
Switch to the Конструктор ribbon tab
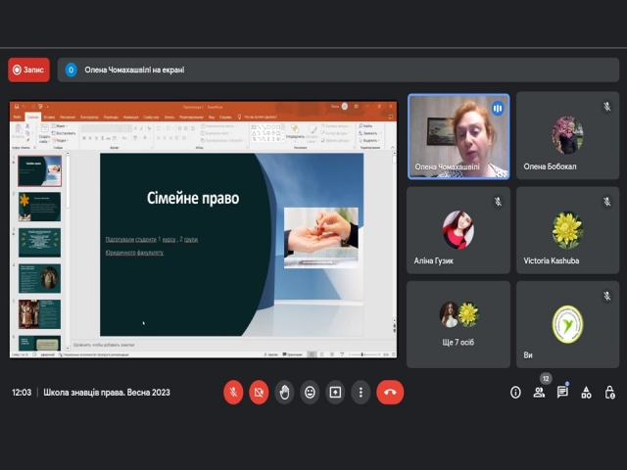coord(89,117)
